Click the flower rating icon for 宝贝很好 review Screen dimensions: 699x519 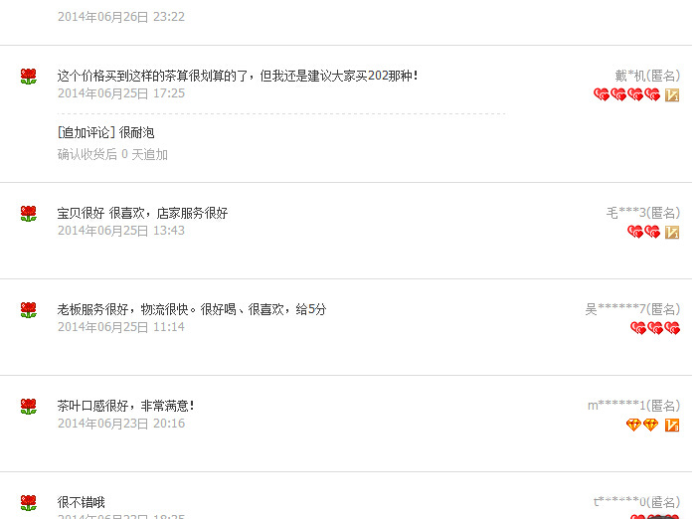28,214
